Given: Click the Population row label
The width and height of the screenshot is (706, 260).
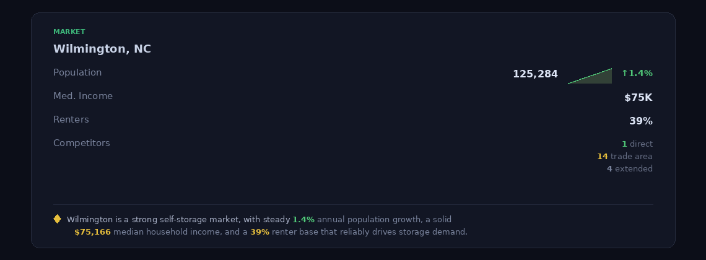Looking at the screenshot, I should (x=77, y=72).
